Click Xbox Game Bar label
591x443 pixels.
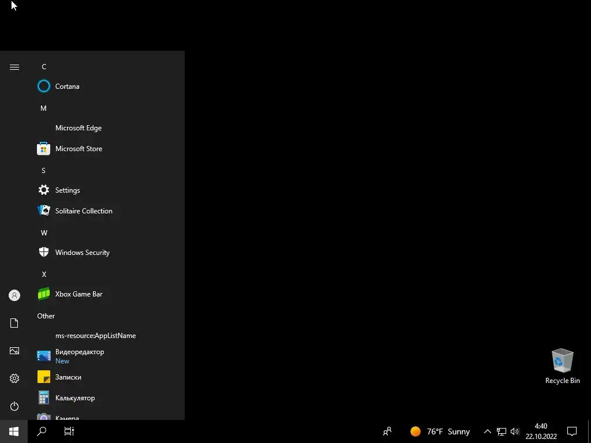78,294
